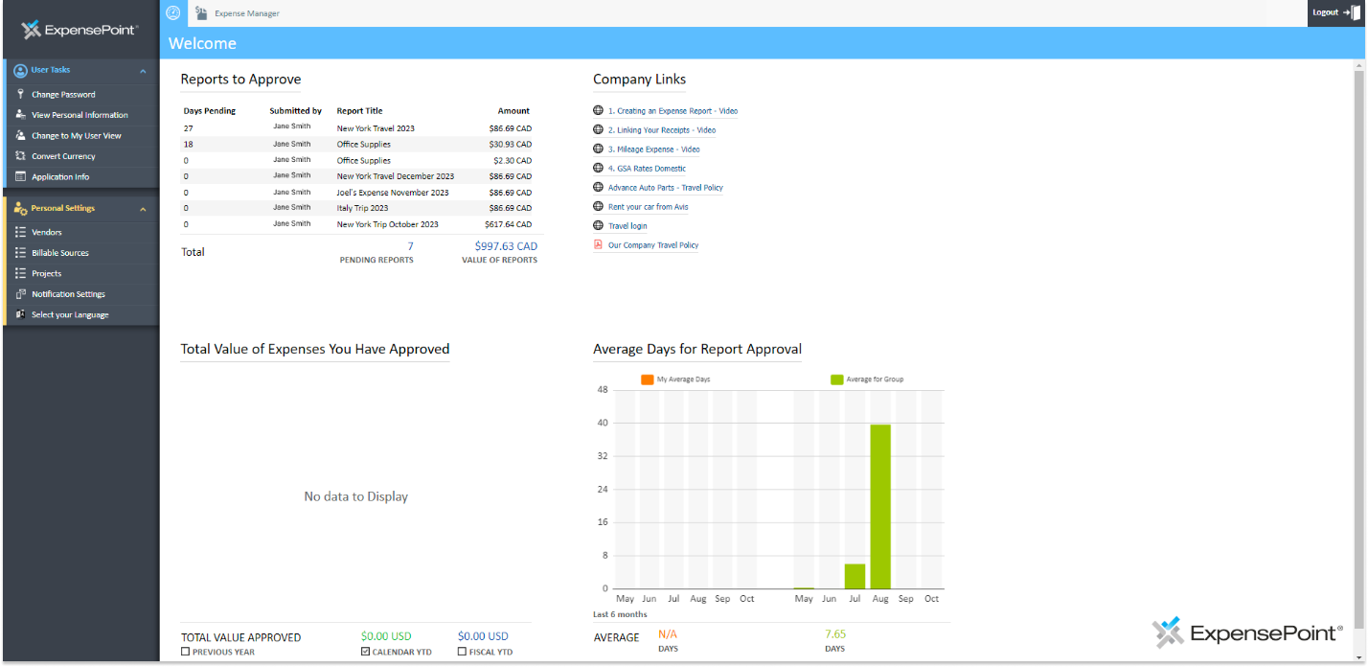Click the Select your Language icon
This screenshot has width=1368, height=667.
21,314
